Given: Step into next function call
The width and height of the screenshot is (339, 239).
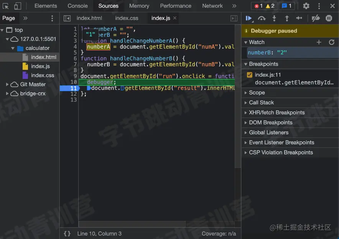Looking at the screenshot, I should point(274,18).
